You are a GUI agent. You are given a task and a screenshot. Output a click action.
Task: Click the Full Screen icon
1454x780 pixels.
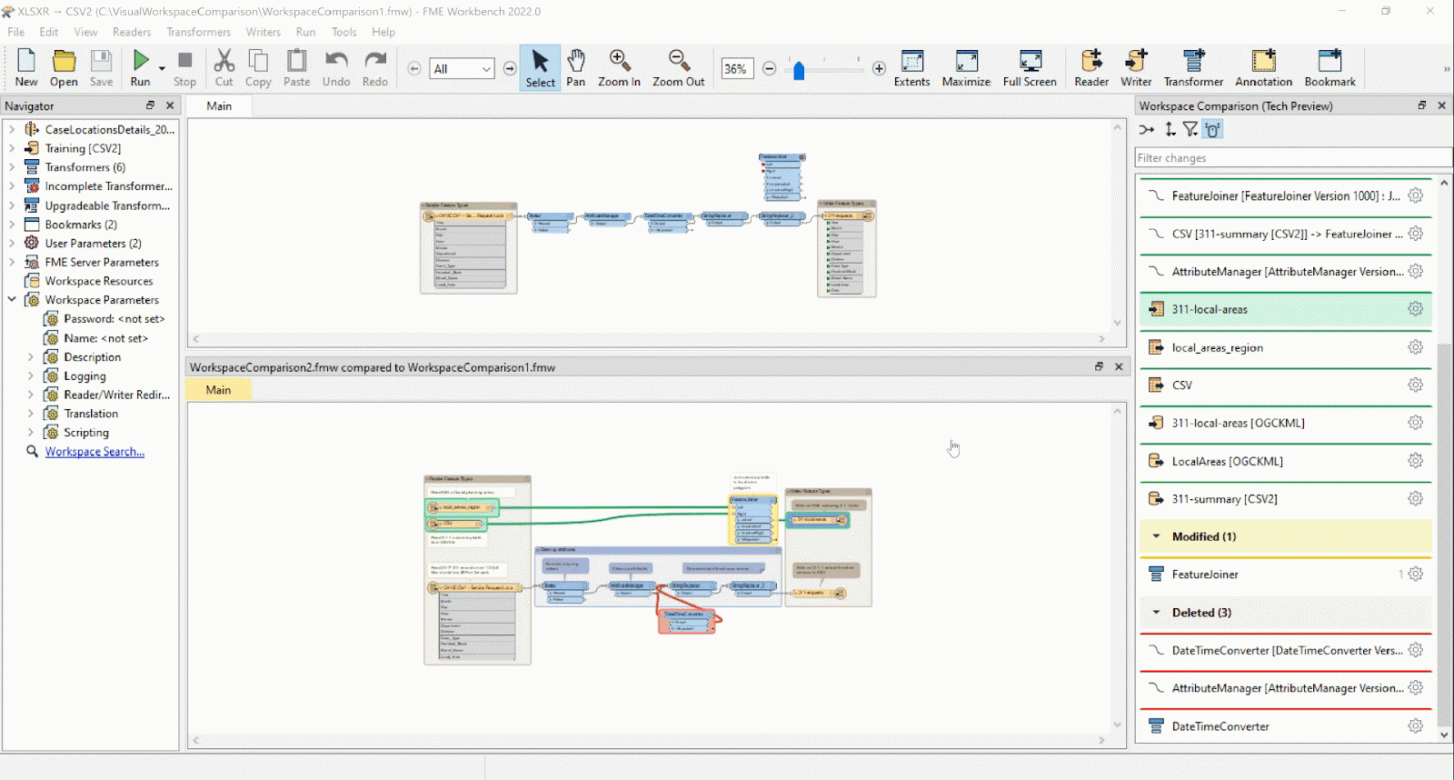point(1030,66)
